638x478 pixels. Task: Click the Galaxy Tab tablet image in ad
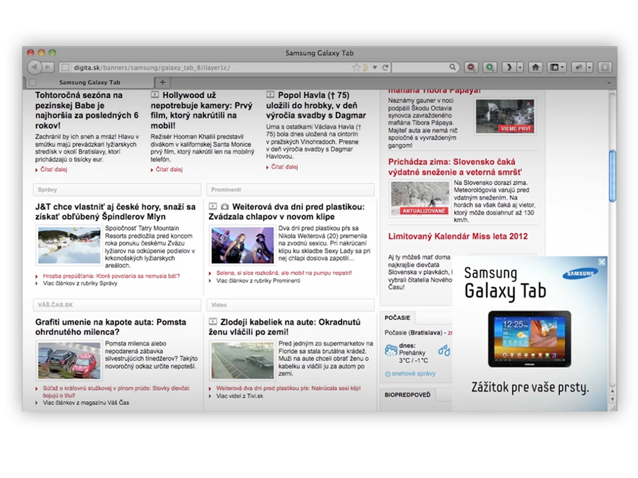click(530, 339)
